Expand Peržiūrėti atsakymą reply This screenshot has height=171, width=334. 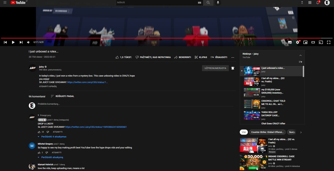[x=50, y=157]
